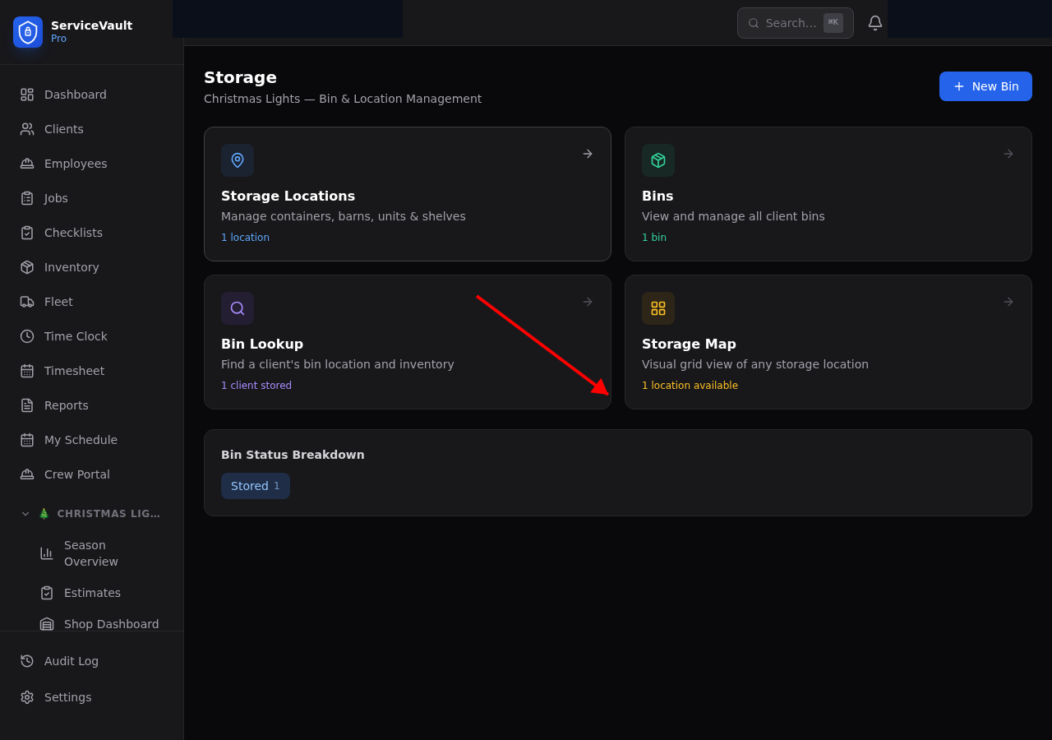This screenshot has width=1052, height=740.
Task: Click the ServiceVault shield logo
Action: [x=27, y=32]
